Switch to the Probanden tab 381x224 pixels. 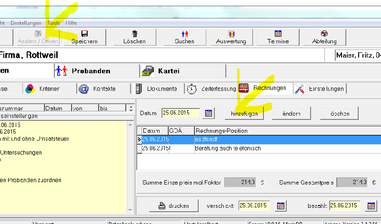click(90, 71)
